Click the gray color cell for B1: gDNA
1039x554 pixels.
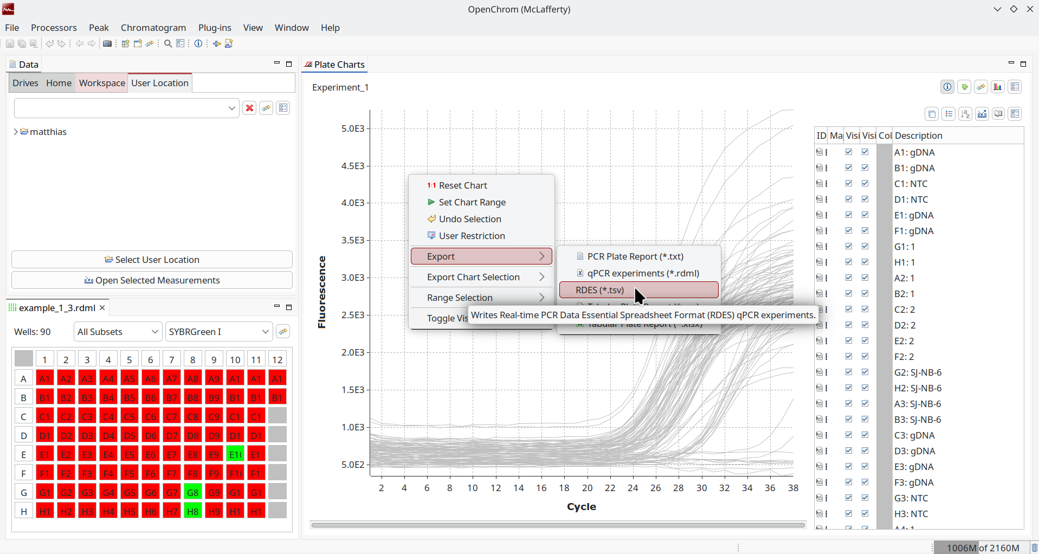pos(885,168)
